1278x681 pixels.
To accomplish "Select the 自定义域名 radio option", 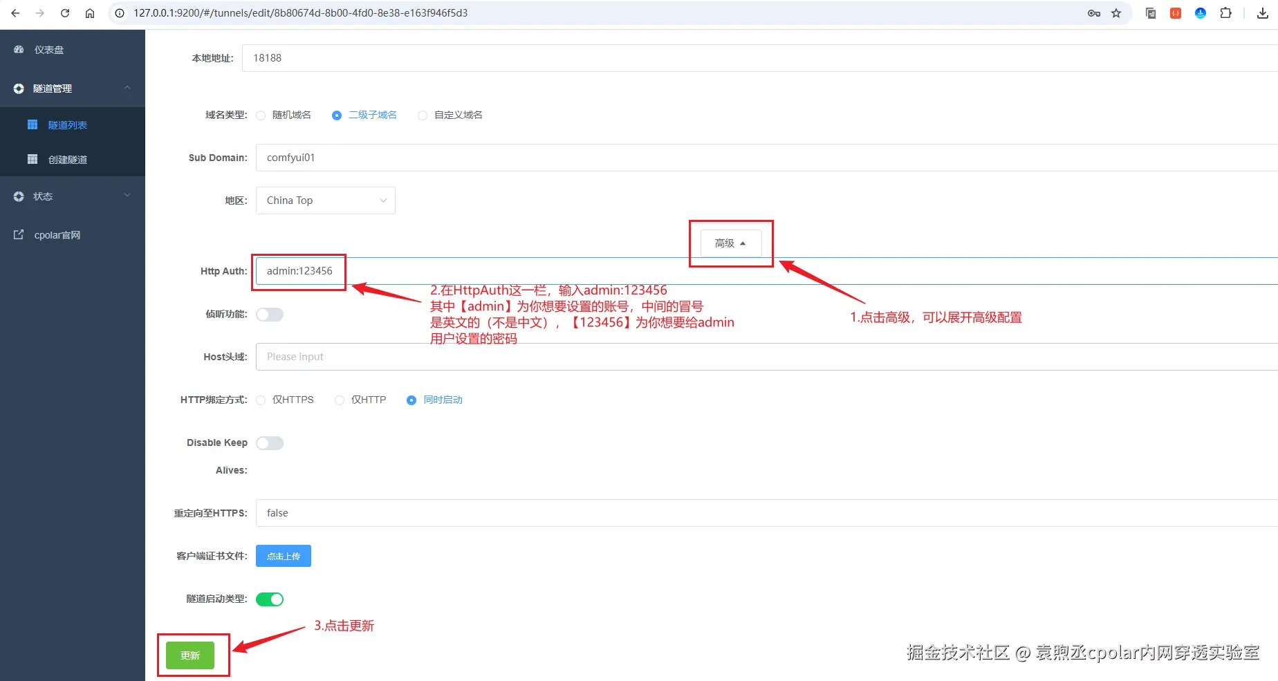I will tap(423, 115).
